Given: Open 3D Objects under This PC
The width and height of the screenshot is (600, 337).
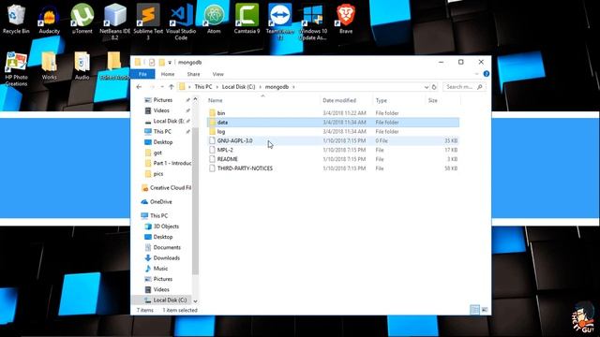Looking at the screenshot, I should click(x=166, y=227).
